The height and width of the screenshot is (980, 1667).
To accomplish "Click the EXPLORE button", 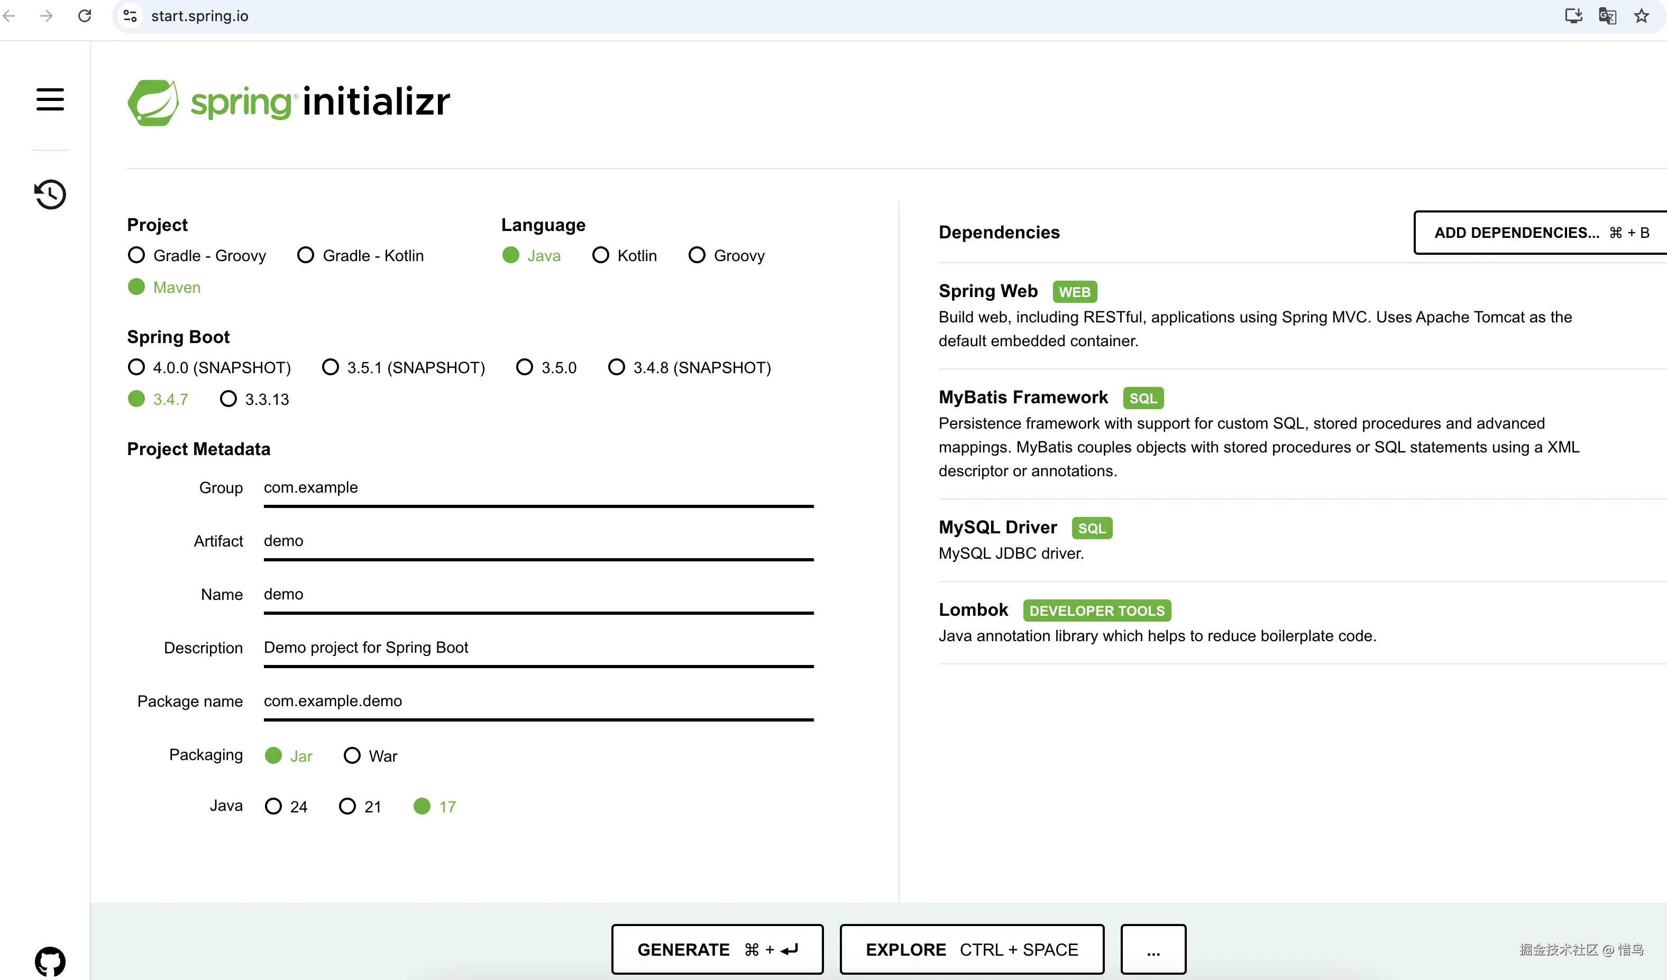I will (x=972, y=949).
